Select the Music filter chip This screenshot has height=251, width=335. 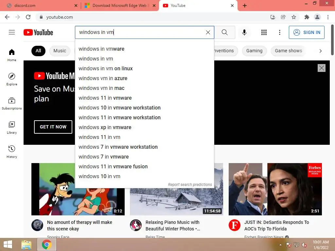pyautogui.click(x=60, y=51)
